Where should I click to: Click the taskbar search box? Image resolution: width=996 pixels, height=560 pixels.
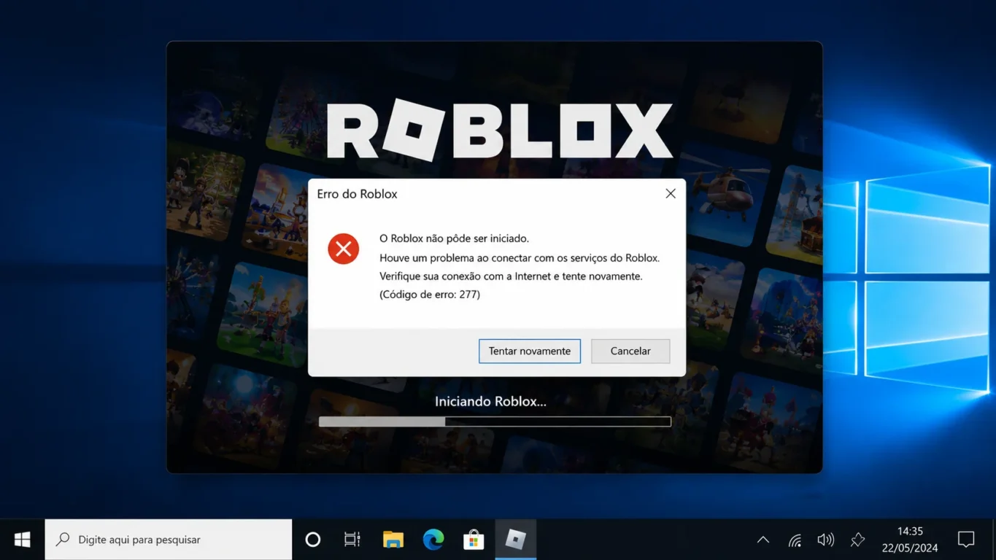169,540
